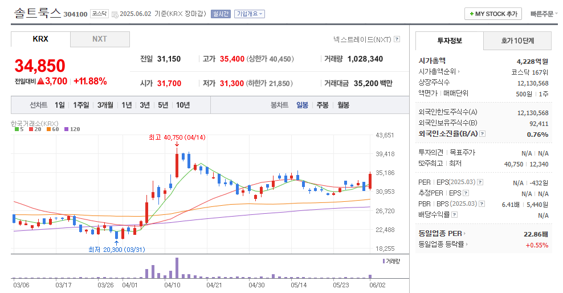Click the arrow icon beside 시가총액순위
The height and width of the screenshot is (293, 563).
point(459,72)
